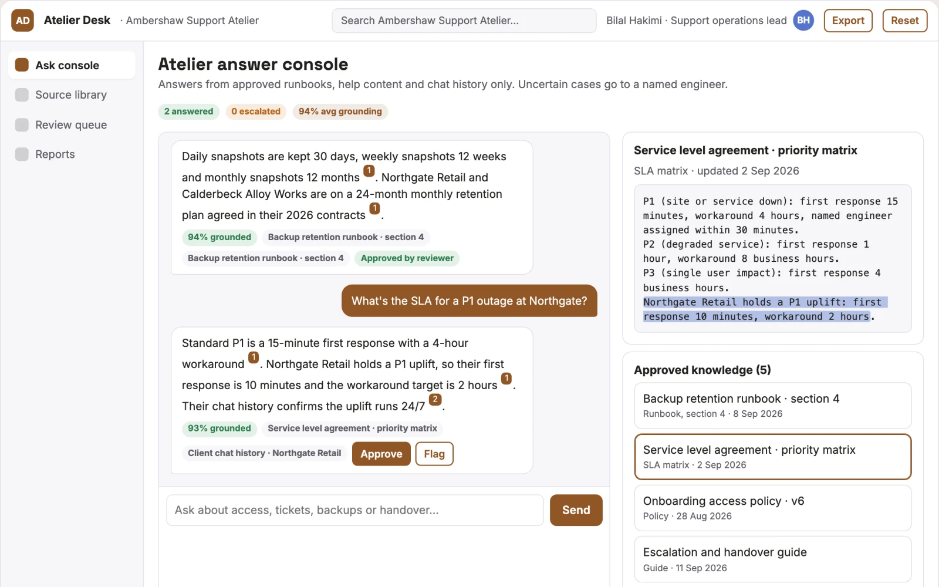Click the highlighted Northgate Retail uplift passage
This screenshot has height=587, width=939.
(x=765, y=309)
